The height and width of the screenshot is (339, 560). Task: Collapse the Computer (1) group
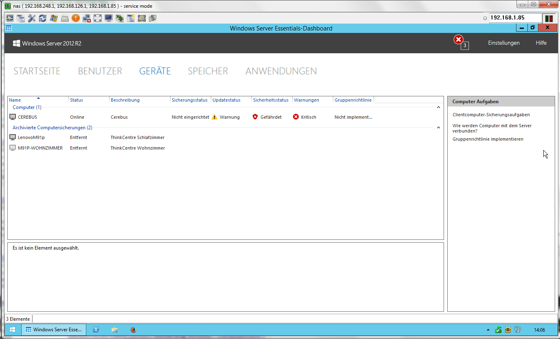coord(438,107)
